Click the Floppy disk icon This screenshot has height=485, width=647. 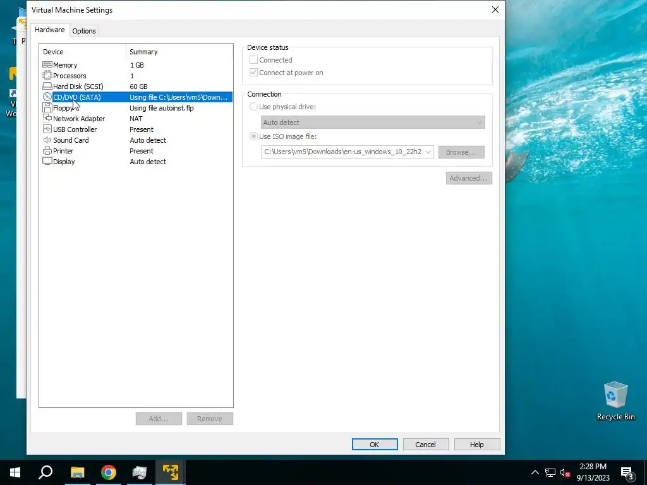tap(47, 107)
